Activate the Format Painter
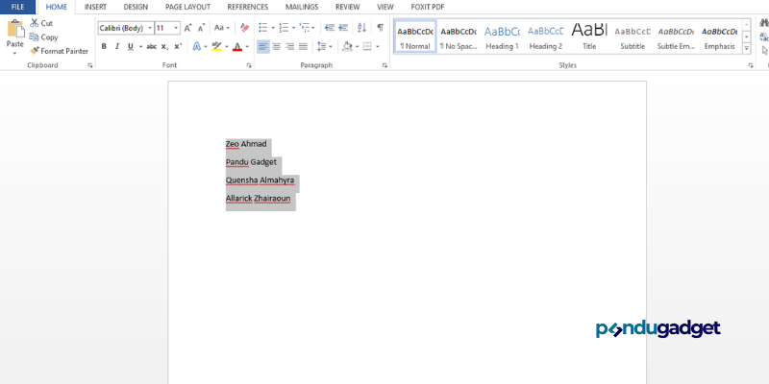The width and height of the screenshot is (769, 384). tap(59, 51)
